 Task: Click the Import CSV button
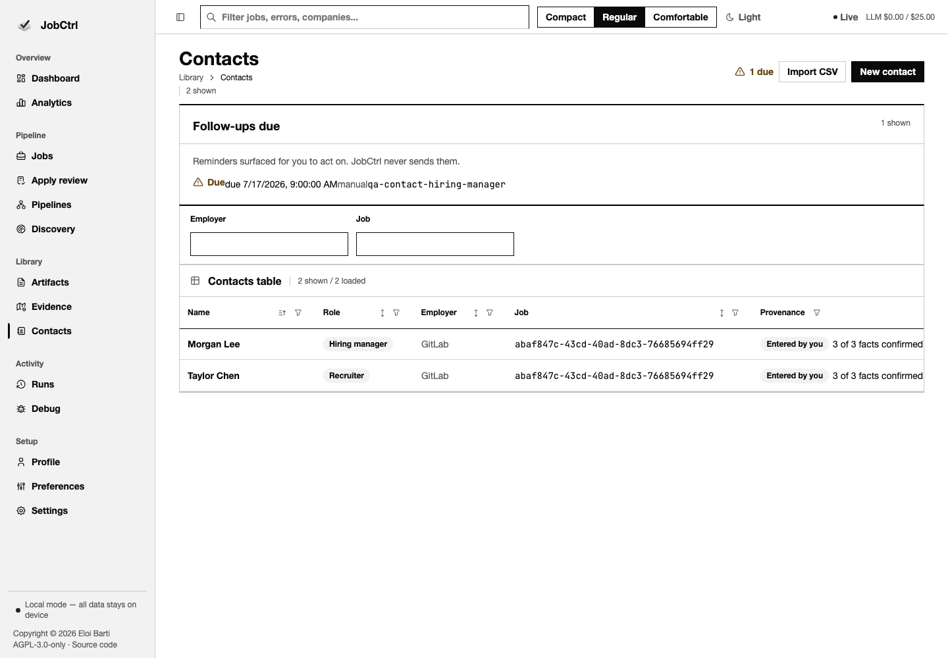pyautogui.click(x=812, y=72)
